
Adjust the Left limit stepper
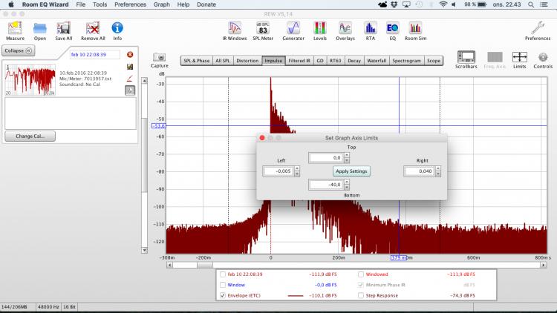297,171
